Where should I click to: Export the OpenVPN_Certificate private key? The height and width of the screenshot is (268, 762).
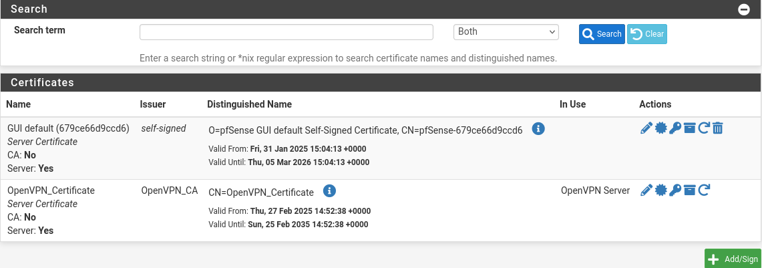(x=675, y=190)
